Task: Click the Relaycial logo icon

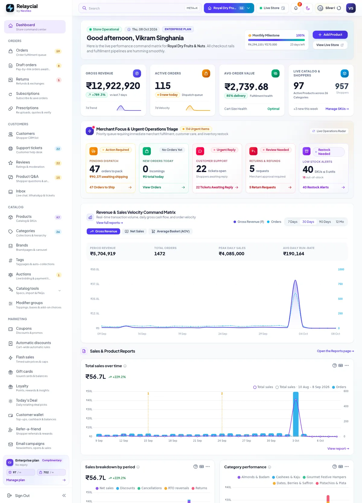Action: [x=10, y=8]
